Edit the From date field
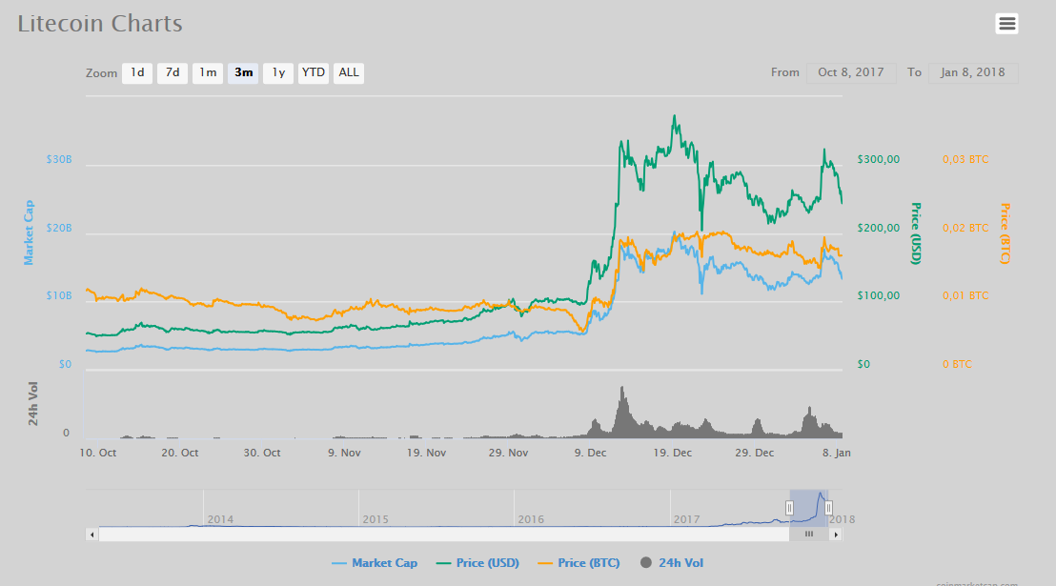This screenshot has width=1056, height=586. tap(851, 72)
